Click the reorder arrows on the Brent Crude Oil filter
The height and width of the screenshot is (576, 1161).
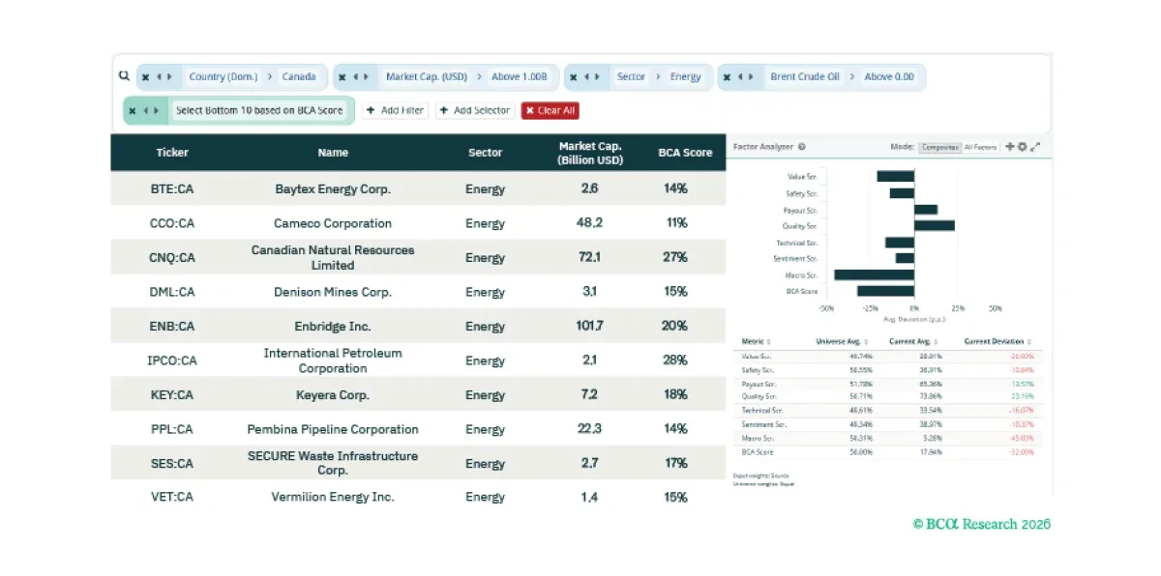coord(745,77)
